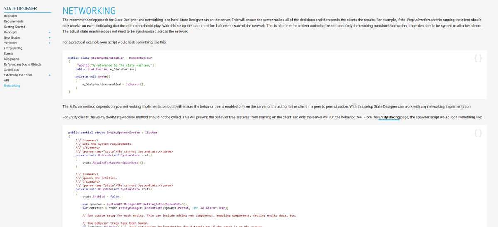Expand Extending the Editor plus icon
The height and width of the screenshot is (227, 498).
(49, 75)
